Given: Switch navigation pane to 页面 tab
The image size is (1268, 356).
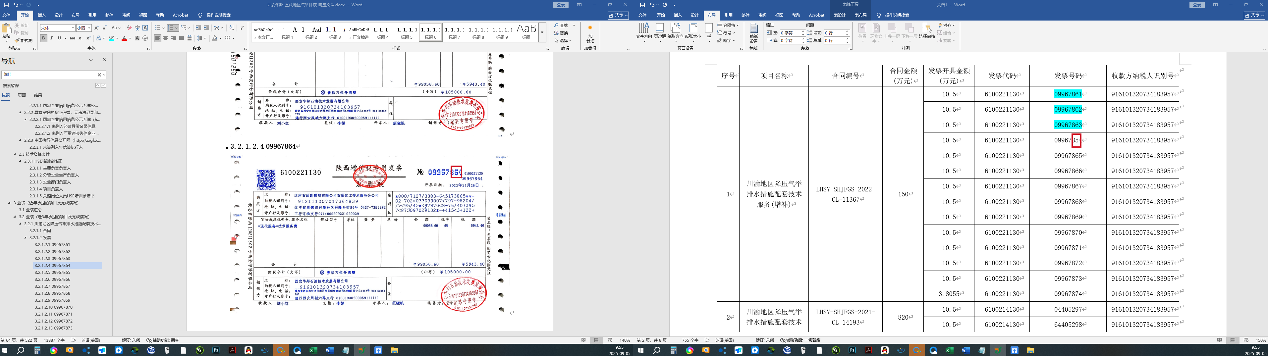Looking at the screenshot, I should click(x=22, y=95).
